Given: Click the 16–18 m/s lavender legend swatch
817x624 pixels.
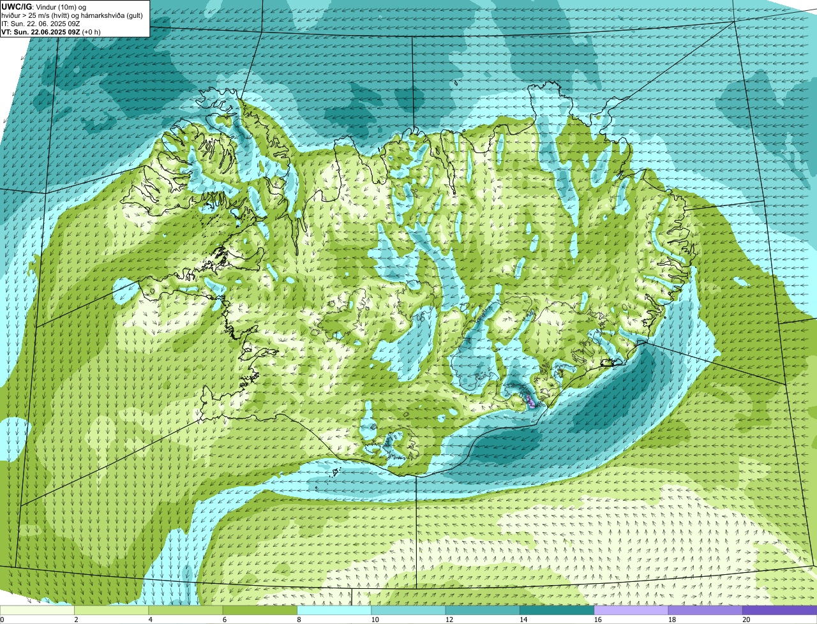Looking at the screenshot, I should click(x=631, y=610).
